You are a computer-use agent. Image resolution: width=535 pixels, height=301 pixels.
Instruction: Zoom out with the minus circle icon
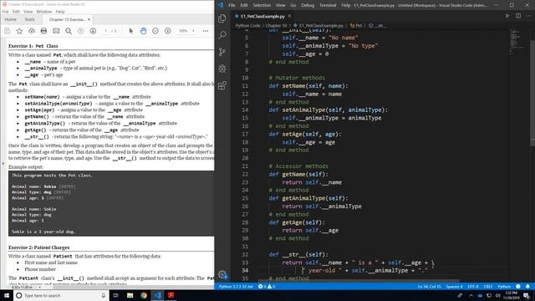click(x=155, y=31)
